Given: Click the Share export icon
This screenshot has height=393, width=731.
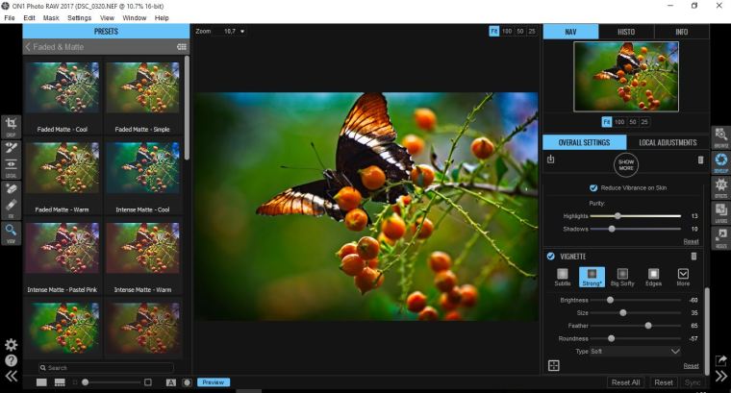Looking at the screenshot, I should point(720,360).
